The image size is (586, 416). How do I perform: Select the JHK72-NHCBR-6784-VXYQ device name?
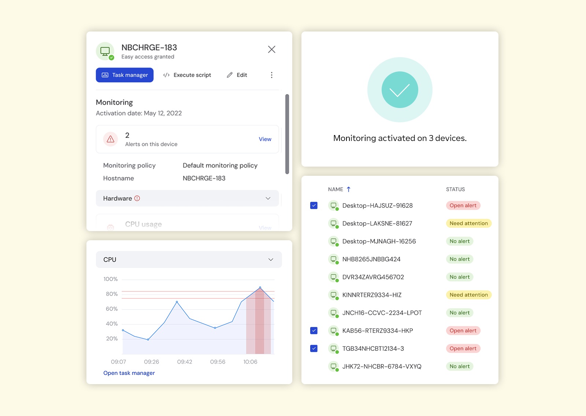coord(382,367)
